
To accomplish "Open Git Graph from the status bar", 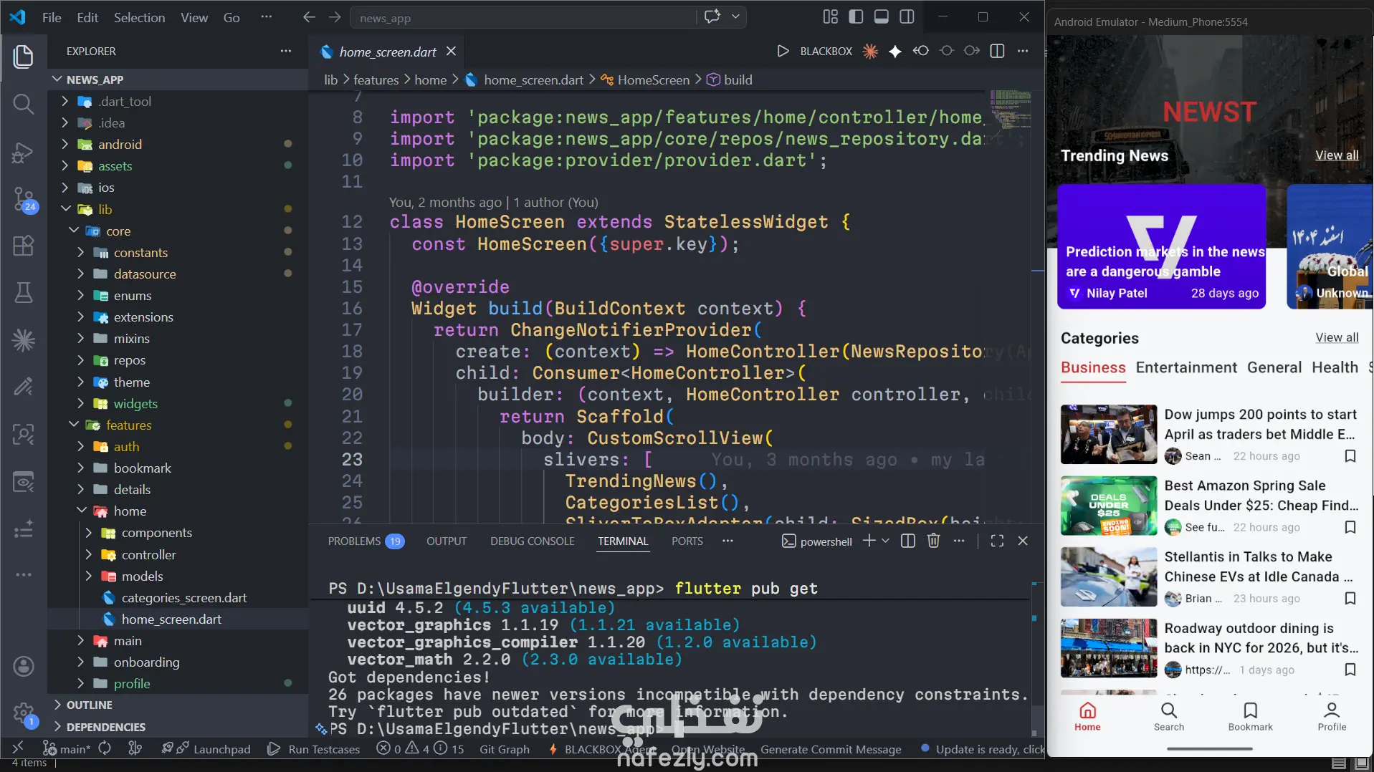I will pos(505,749).
